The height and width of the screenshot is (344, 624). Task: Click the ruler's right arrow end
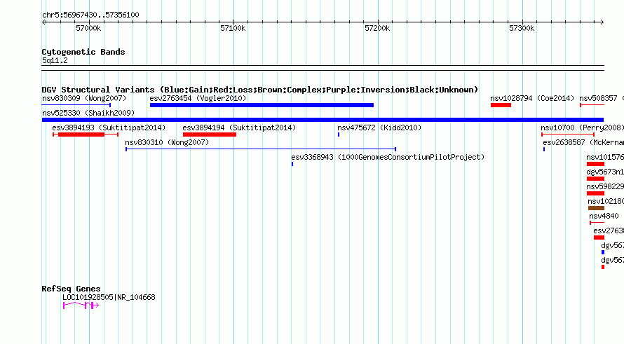(x=602, y=22)
